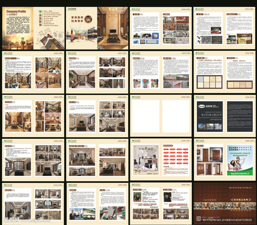
Task: Click the QR code on the brown cover
Action: coord(199,219)
